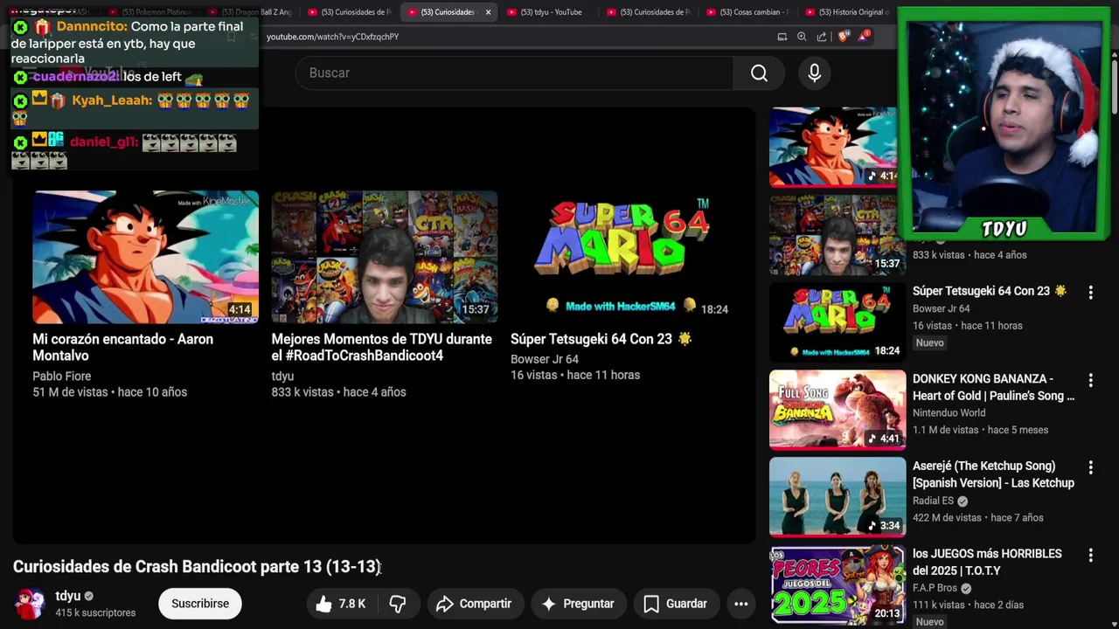Click 415 k suscriptores text

[95, 613]
